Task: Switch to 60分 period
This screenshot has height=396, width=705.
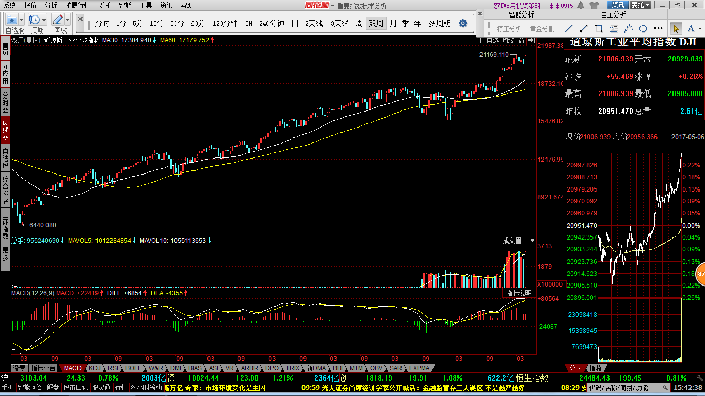Action: click(x=198, y=23)
